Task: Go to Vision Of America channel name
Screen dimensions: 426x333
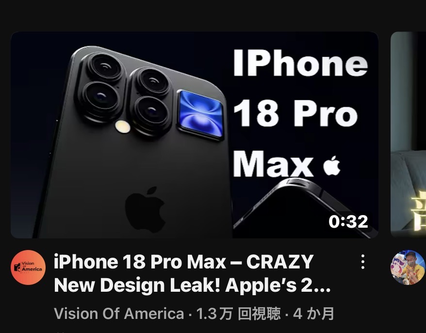Action: 119,314
